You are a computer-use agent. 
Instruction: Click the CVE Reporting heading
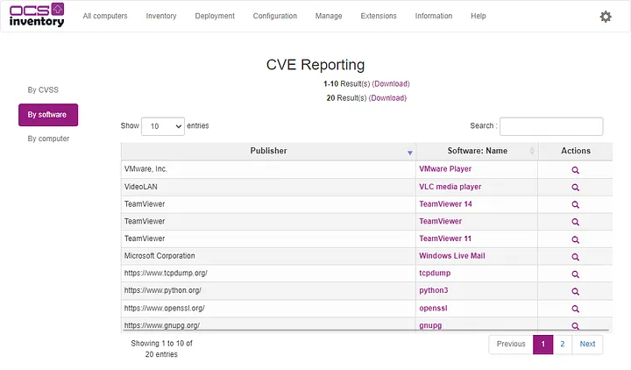coord(315,65)
